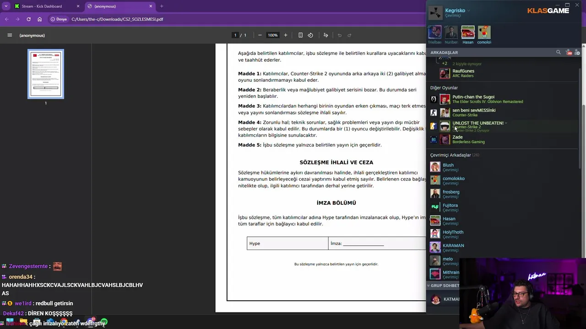Viewport: 586px width, 329px height.
Task: Click the Counter-Strike game icon beside sen beni
Action: [434, 112]
